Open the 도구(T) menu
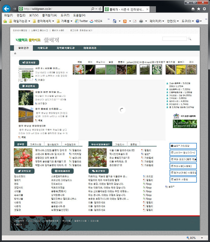The width and height of the screenshot is (210, 242). coord(65,15)
